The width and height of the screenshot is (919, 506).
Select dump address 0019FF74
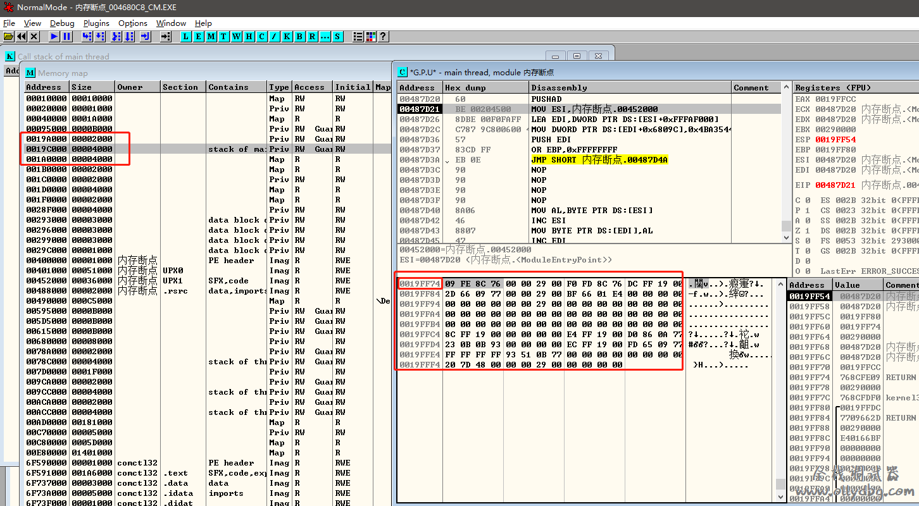pyautogui.click(x=420, y=284)
